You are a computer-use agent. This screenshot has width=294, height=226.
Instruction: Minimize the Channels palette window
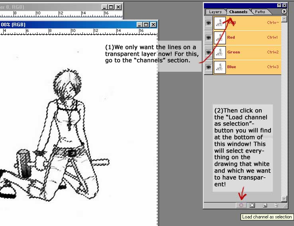pos(279,6)
